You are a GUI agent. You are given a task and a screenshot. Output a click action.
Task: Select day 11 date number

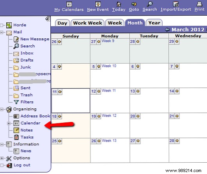[x=55, y=91]
